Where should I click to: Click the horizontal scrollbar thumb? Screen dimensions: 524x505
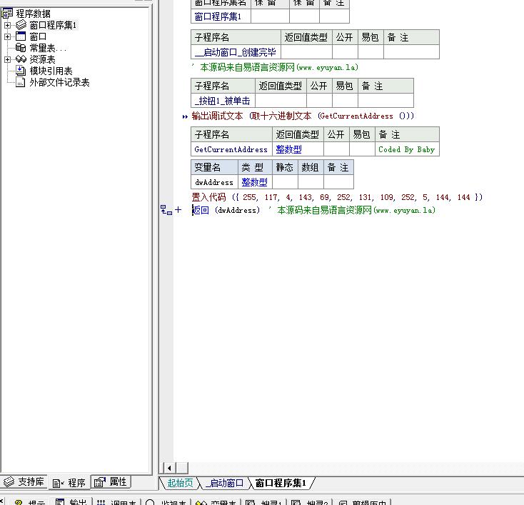tap(182, 468)
